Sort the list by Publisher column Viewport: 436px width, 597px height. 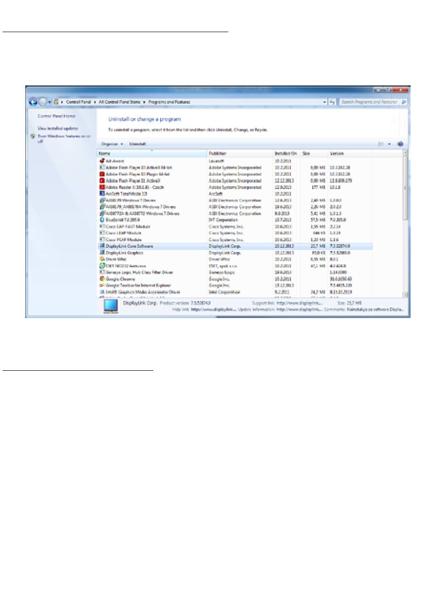[x=240, y=153]
